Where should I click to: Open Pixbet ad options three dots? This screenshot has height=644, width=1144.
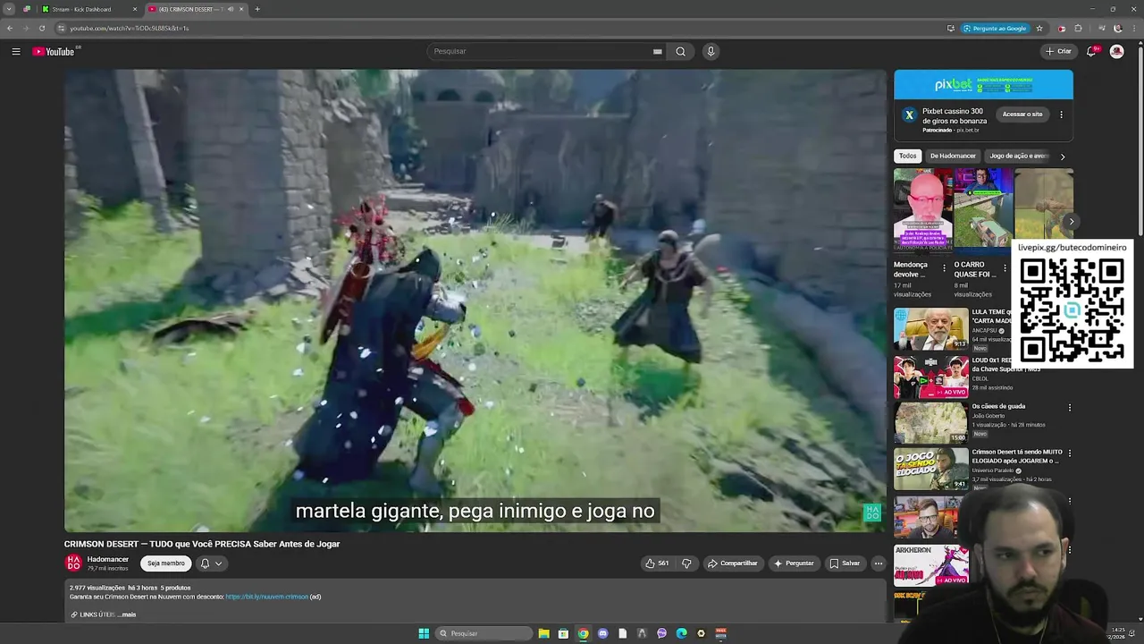pyautogui.click(x=1061, y=114)
